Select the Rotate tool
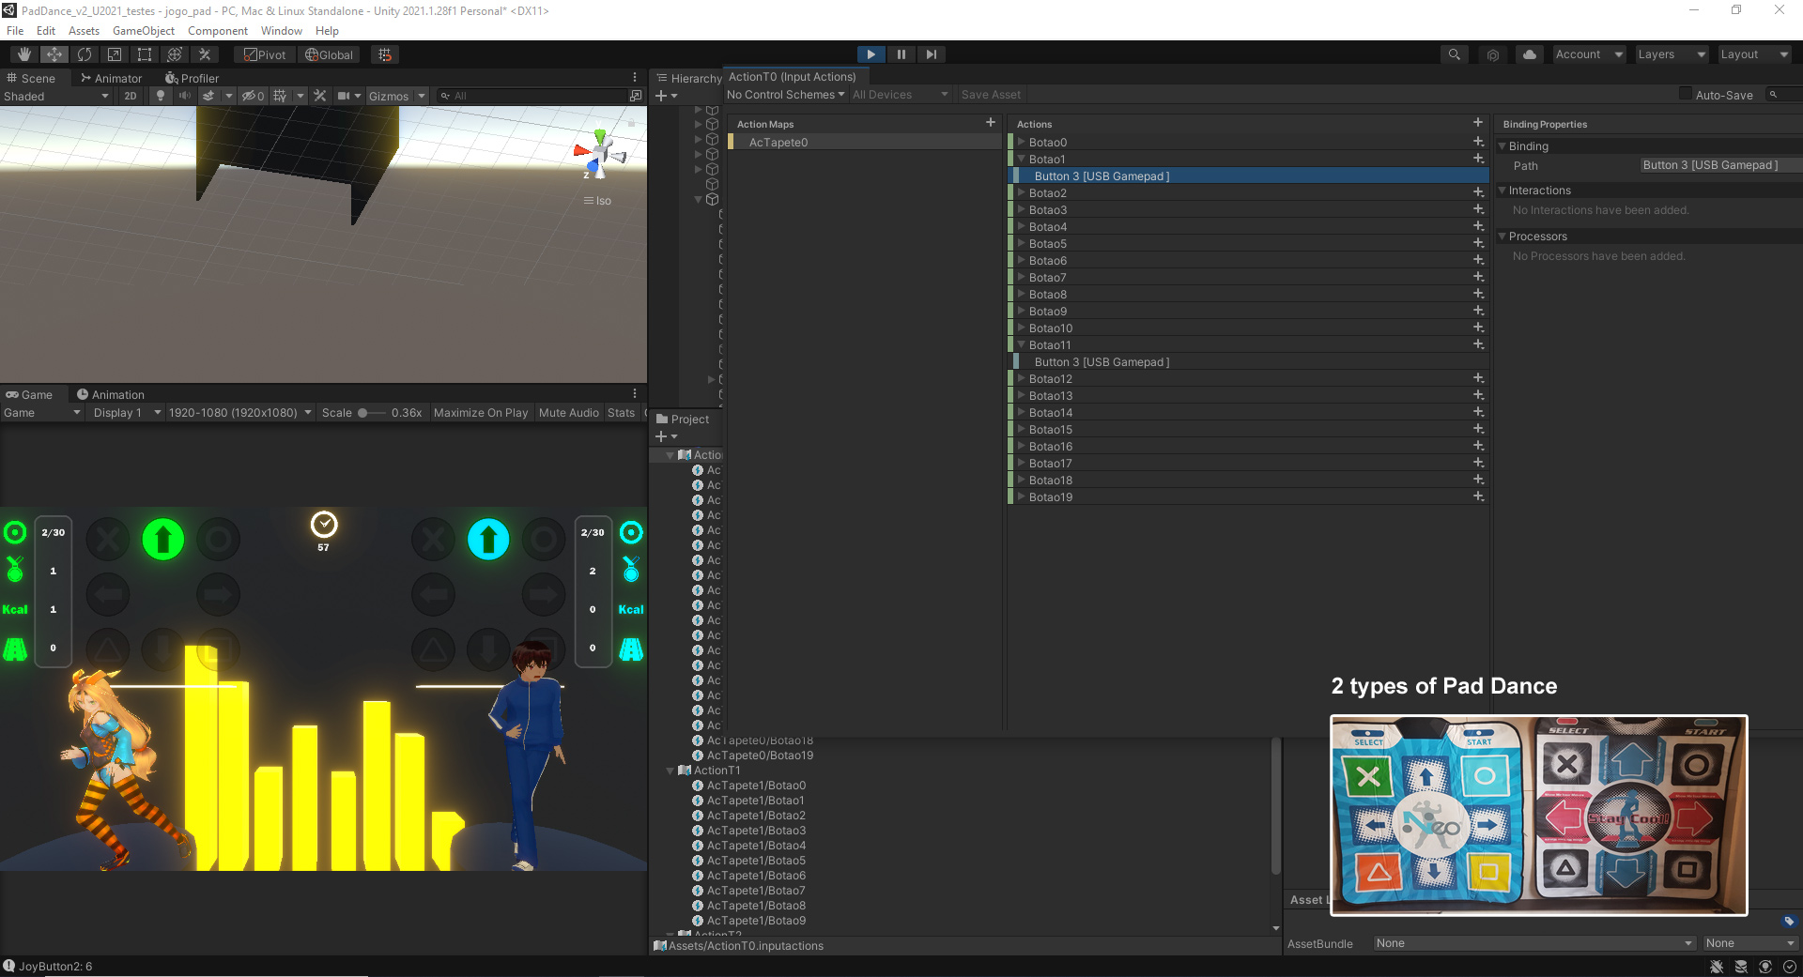 click(x=85, y=54)
